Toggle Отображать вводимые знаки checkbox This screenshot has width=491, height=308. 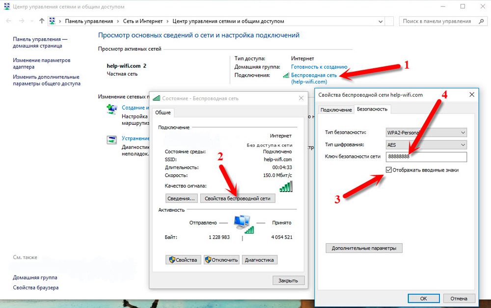click(388, 170)
